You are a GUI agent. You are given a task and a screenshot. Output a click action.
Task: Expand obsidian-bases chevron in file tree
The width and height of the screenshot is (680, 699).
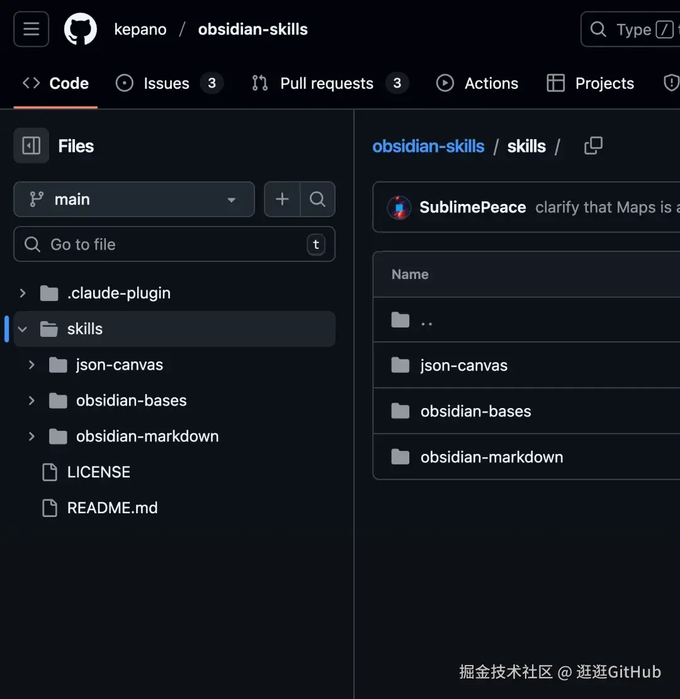tap(31, 401)
